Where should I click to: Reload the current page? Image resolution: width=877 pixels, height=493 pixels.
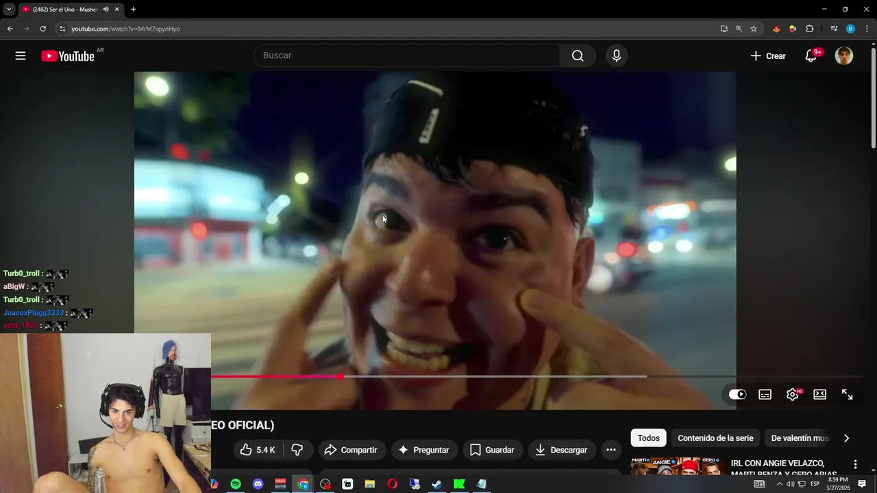pyautogui.click(x=42, y=29)
